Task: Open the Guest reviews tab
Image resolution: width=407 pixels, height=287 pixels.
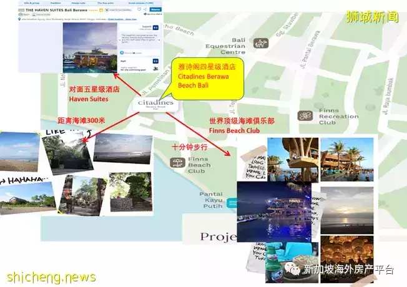Action: 140,3
